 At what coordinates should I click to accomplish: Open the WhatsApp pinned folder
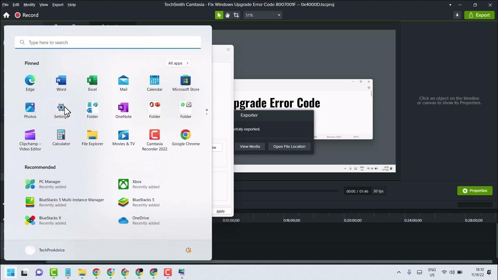(186, 110)
